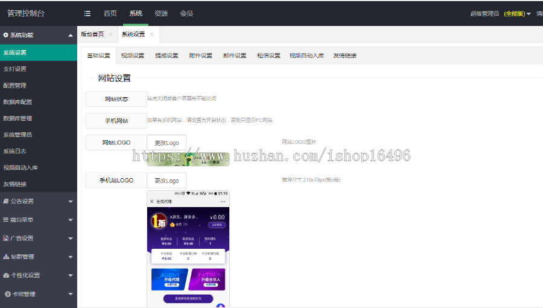Click the website logo preview image

coord(188,159)
